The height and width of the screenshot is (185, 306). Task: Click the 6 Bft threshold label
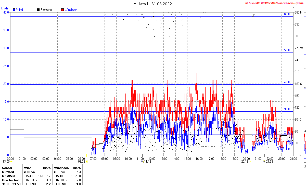pyautogui.click(x=287, y=14)
